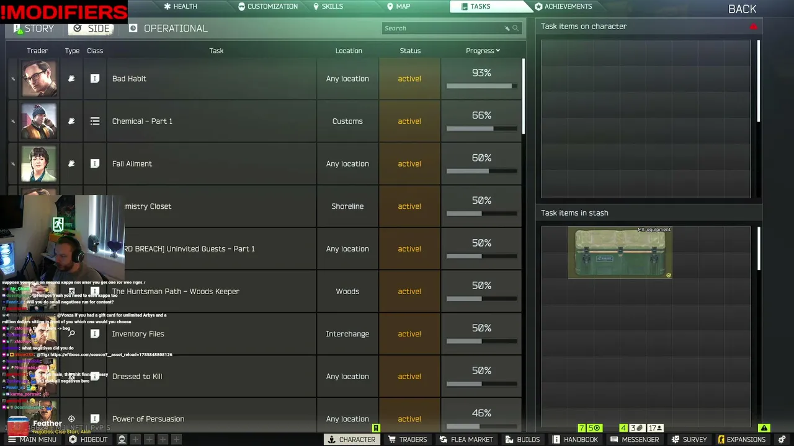Viewport: 794px width, 446px height.
Task: Click the Chemical – Part 1 66% progress bar
Action: pos(481,129)
